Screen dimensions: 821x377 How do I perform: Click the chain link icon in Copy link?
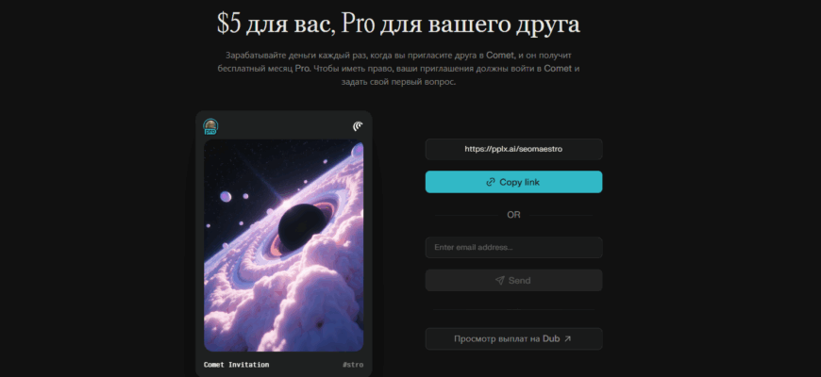coord(491,182)
